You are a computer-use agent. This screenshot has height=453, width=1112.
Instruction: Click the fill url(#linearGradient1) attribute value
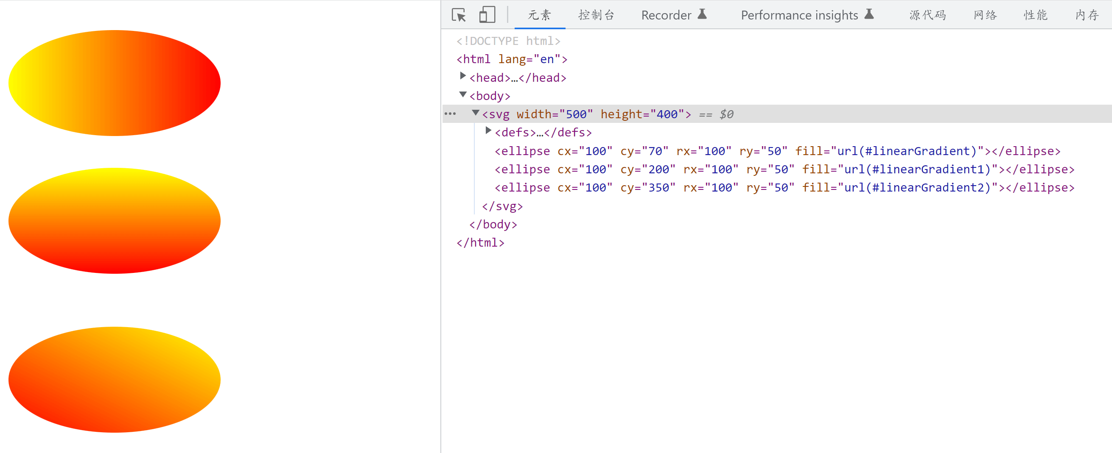[917, 169]
